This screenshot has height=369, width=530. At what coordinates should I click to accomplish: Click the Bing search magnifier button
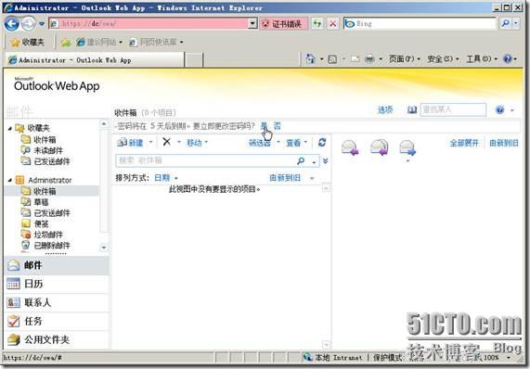(505, 23)
